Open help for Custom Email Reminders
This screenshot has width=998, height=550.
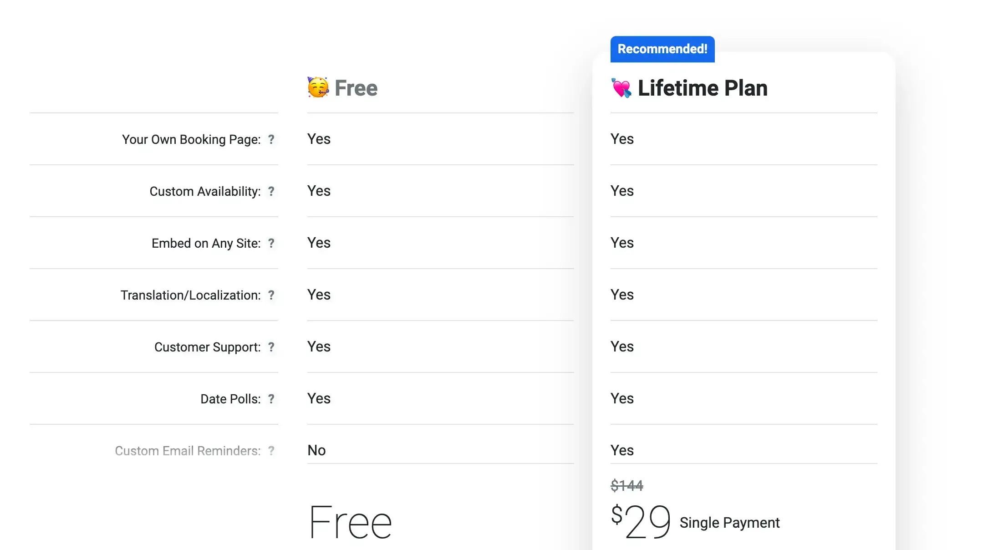pyautogui.click(x=272, y=451)
